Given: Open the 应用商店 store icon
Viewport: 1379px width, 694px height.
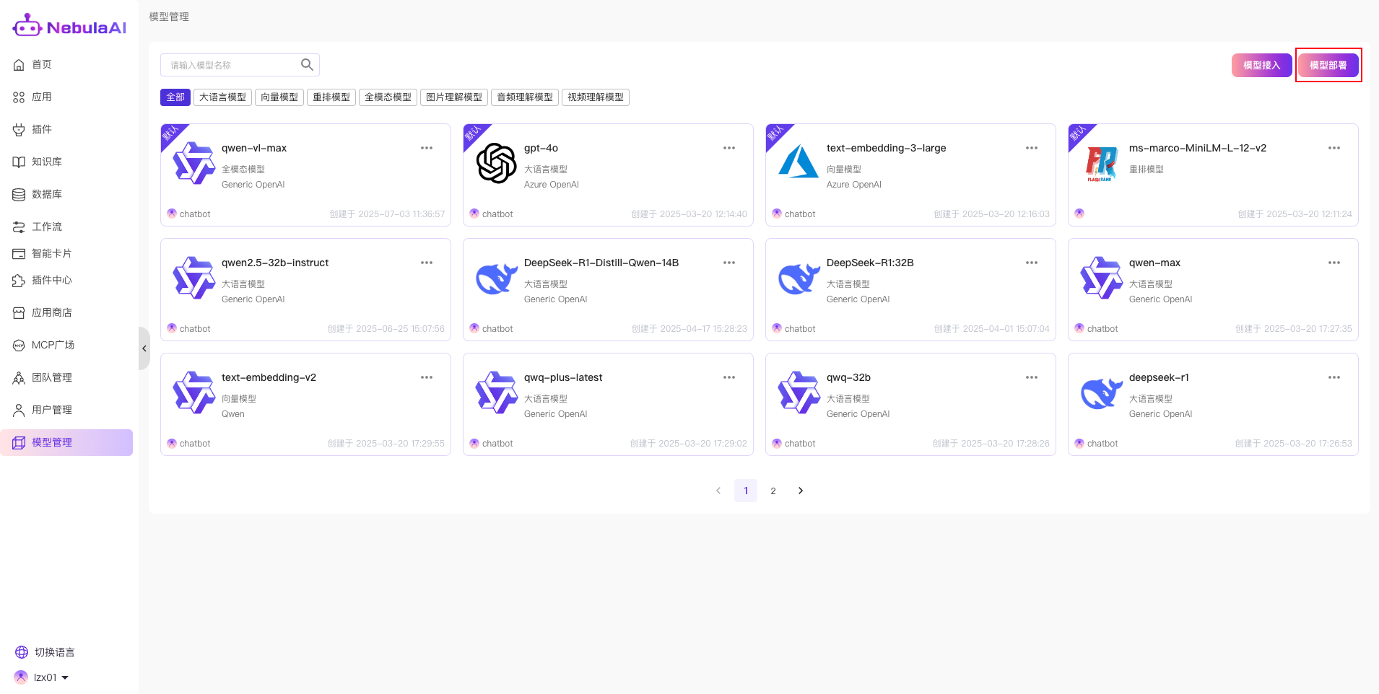Looking at the screenshot, I should pos(19,313).
